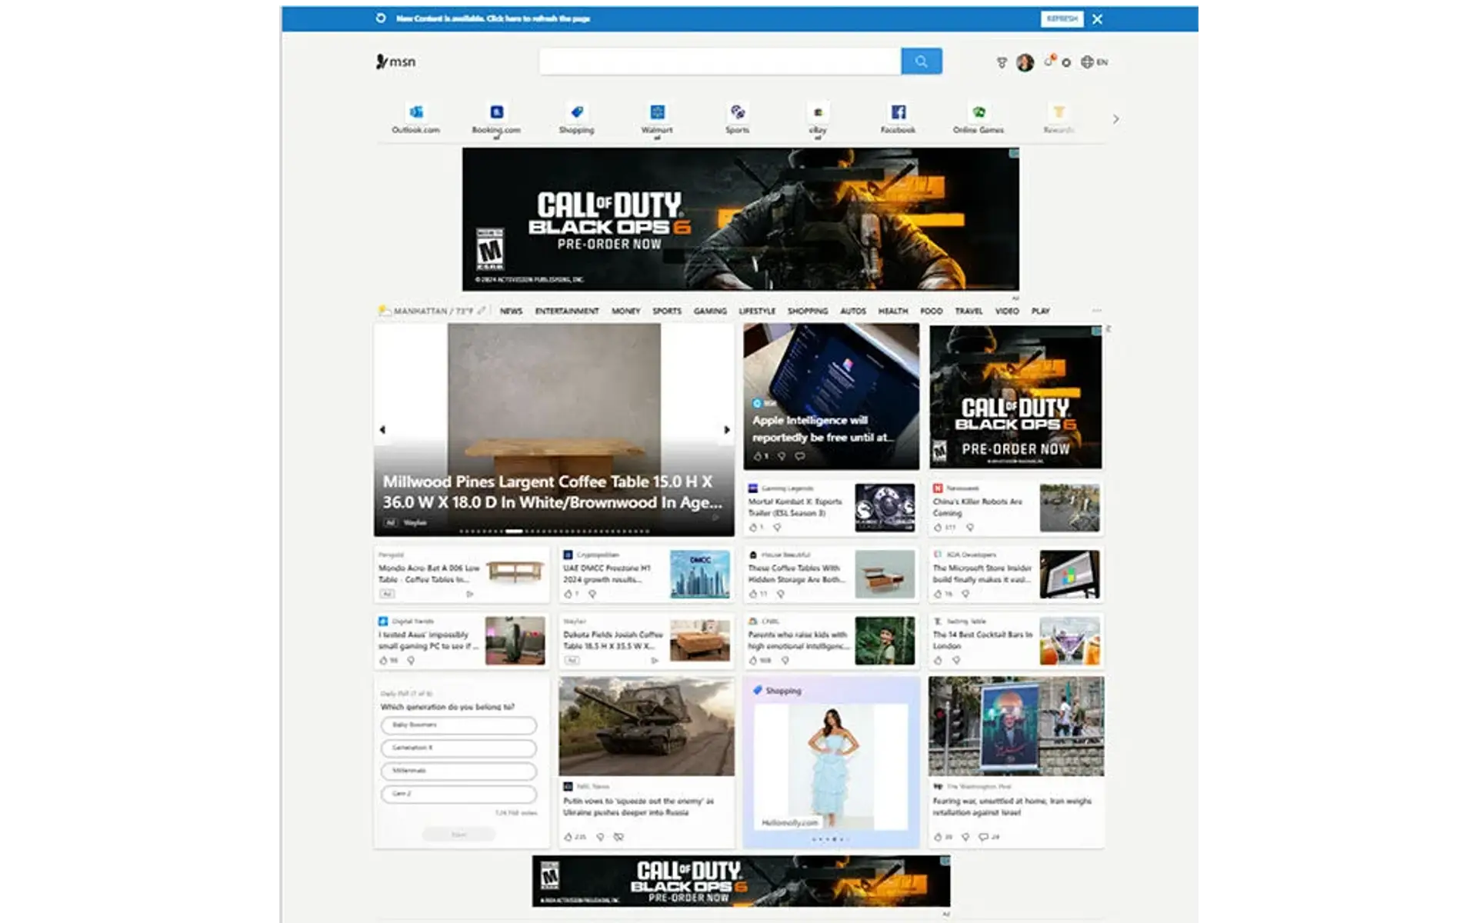Viewport: 1477px width, 923px height.
Task: Open the Lifestyle tab
Action: (757, 312)
